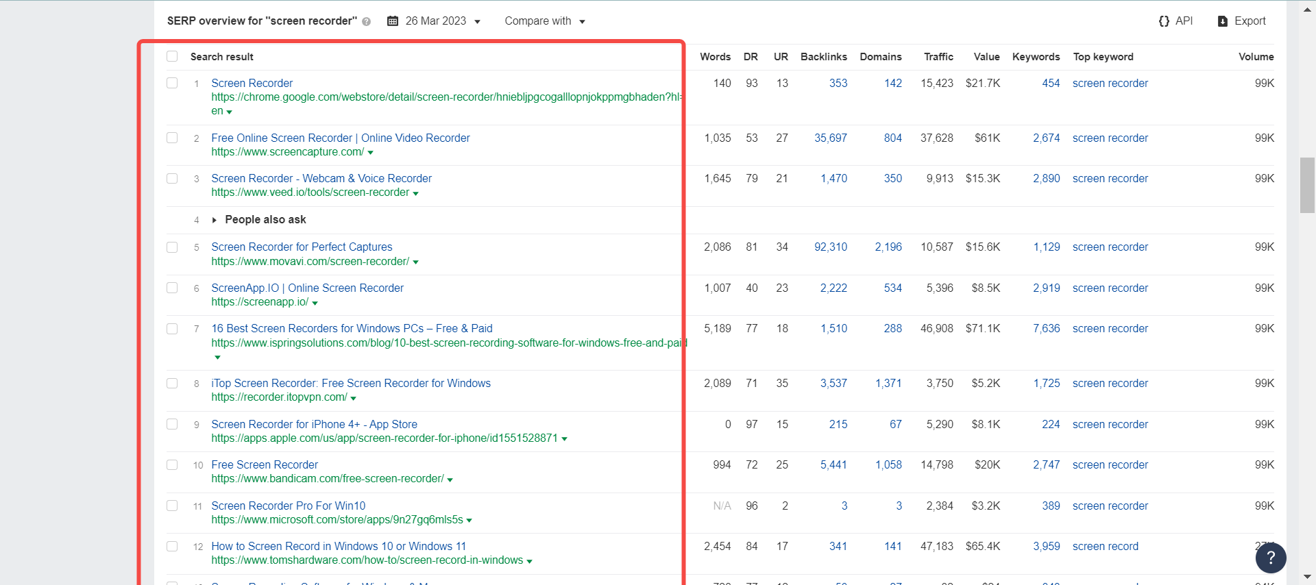Select checkbox for Webcam & Voice Recorder result
1316x585 pixels.
coord(172,178)
